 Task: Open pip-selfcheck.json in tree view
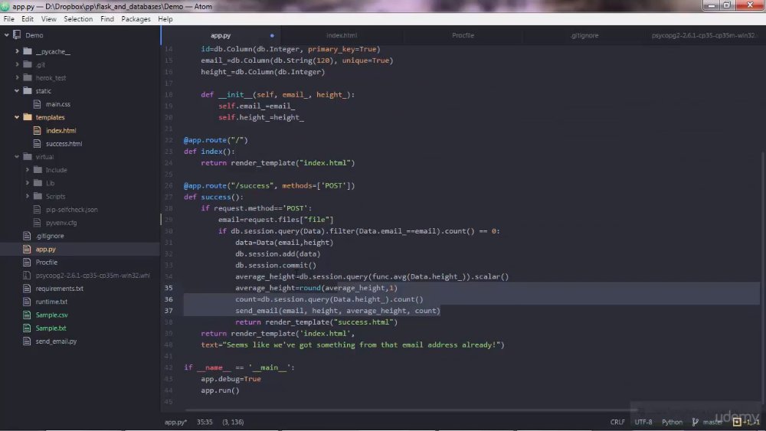[x=72, y=210]
